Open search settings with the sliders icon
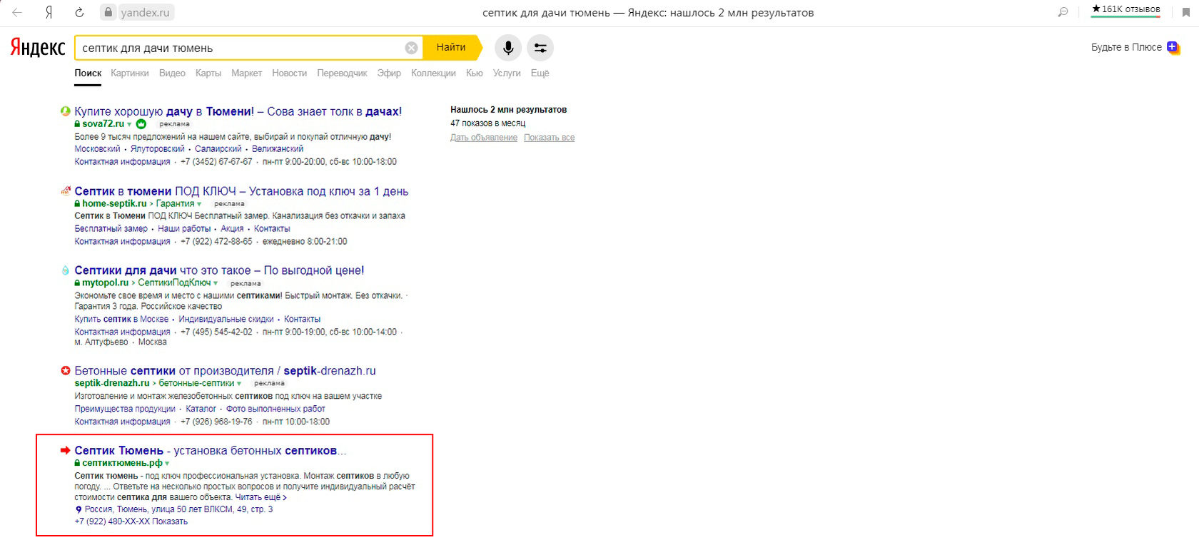 [x=540, y=48]
